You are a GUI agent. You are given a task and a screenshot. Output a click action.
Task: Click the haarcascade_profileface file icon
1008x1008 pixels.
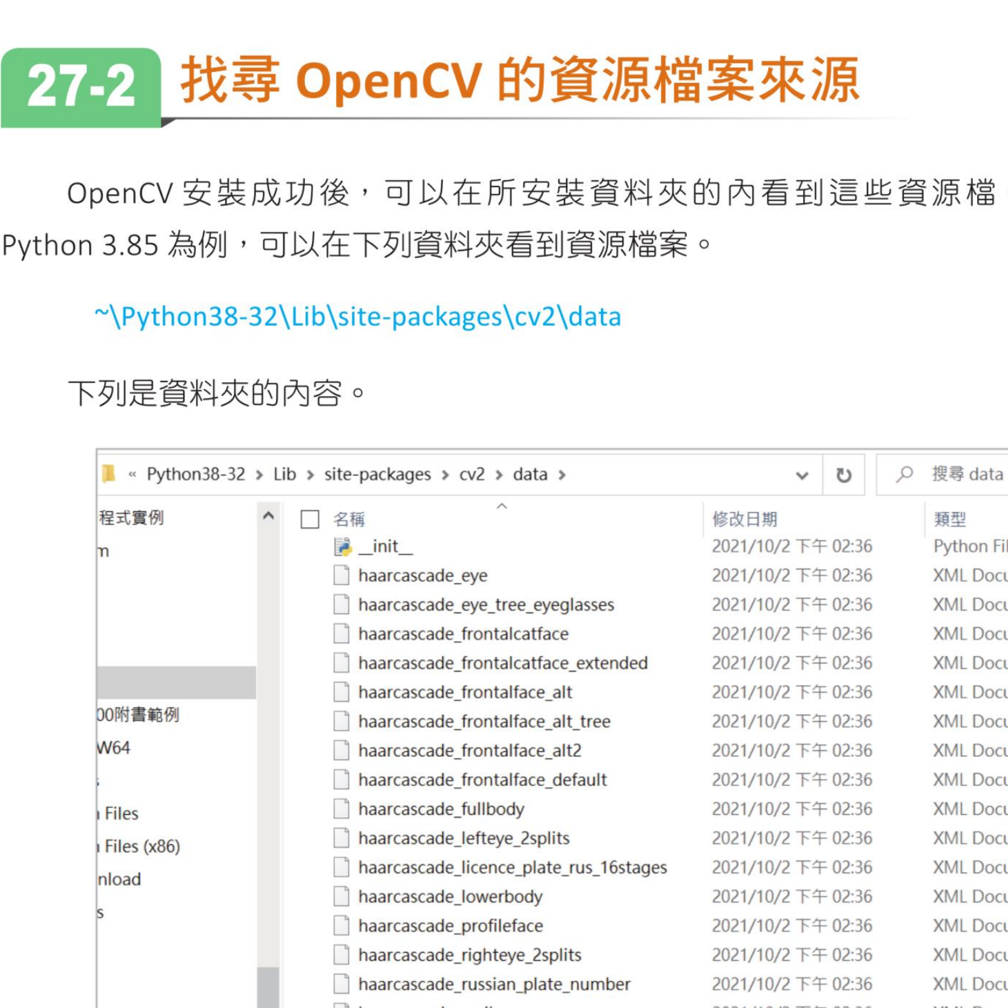(341, 926)
